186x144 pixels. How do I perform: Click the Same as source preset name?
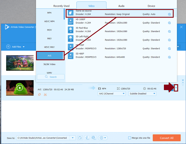83,11
